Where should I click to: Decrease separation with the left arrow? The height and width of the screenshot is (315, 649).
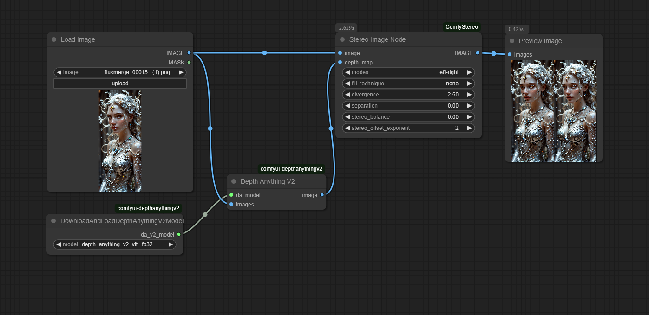point(347,106)
